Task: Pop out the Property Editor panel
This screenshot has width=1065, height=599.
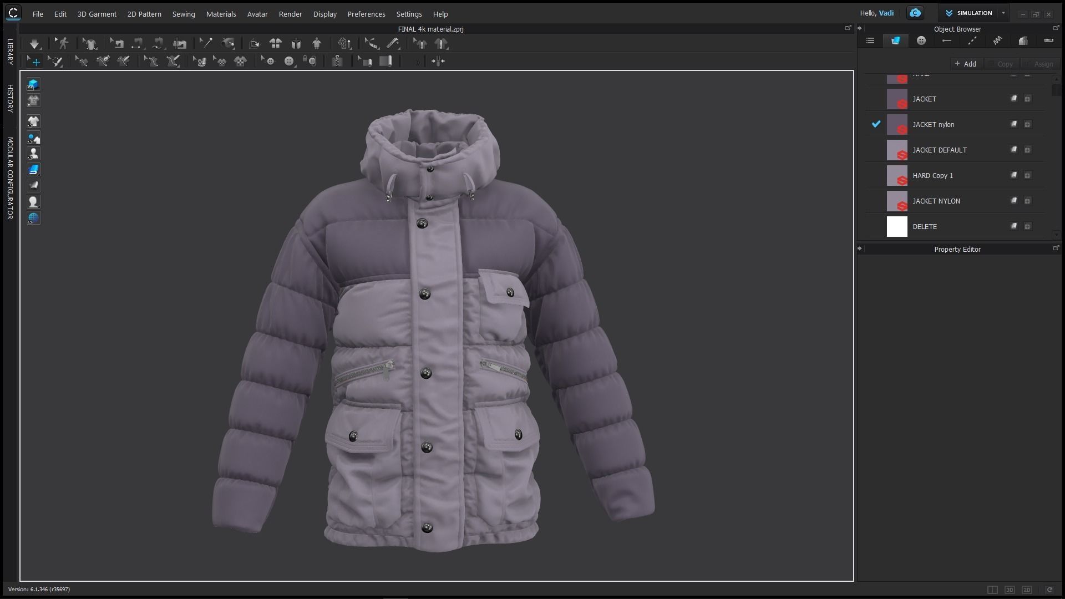Action: (1056, 248)
